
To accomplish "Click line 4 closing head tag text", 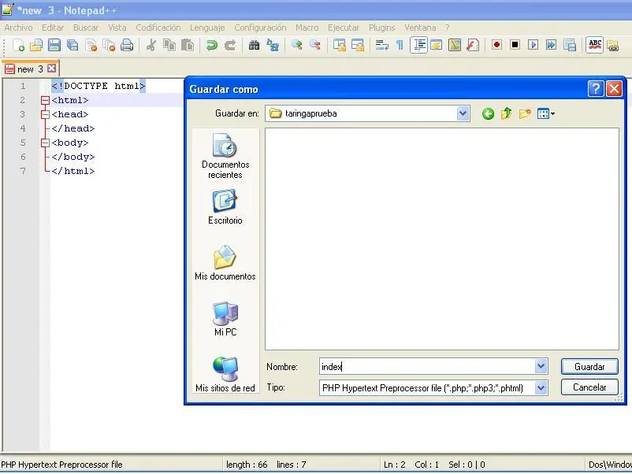I will 73,128.
